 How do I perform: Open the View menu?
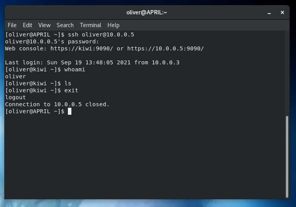click(x=44, y=25)
